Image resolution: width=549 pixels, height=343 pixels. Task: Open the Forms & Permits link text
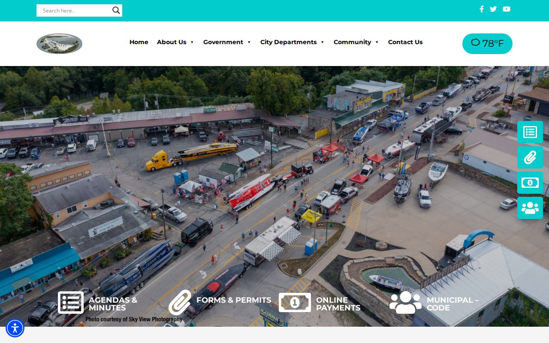point(234,300)
